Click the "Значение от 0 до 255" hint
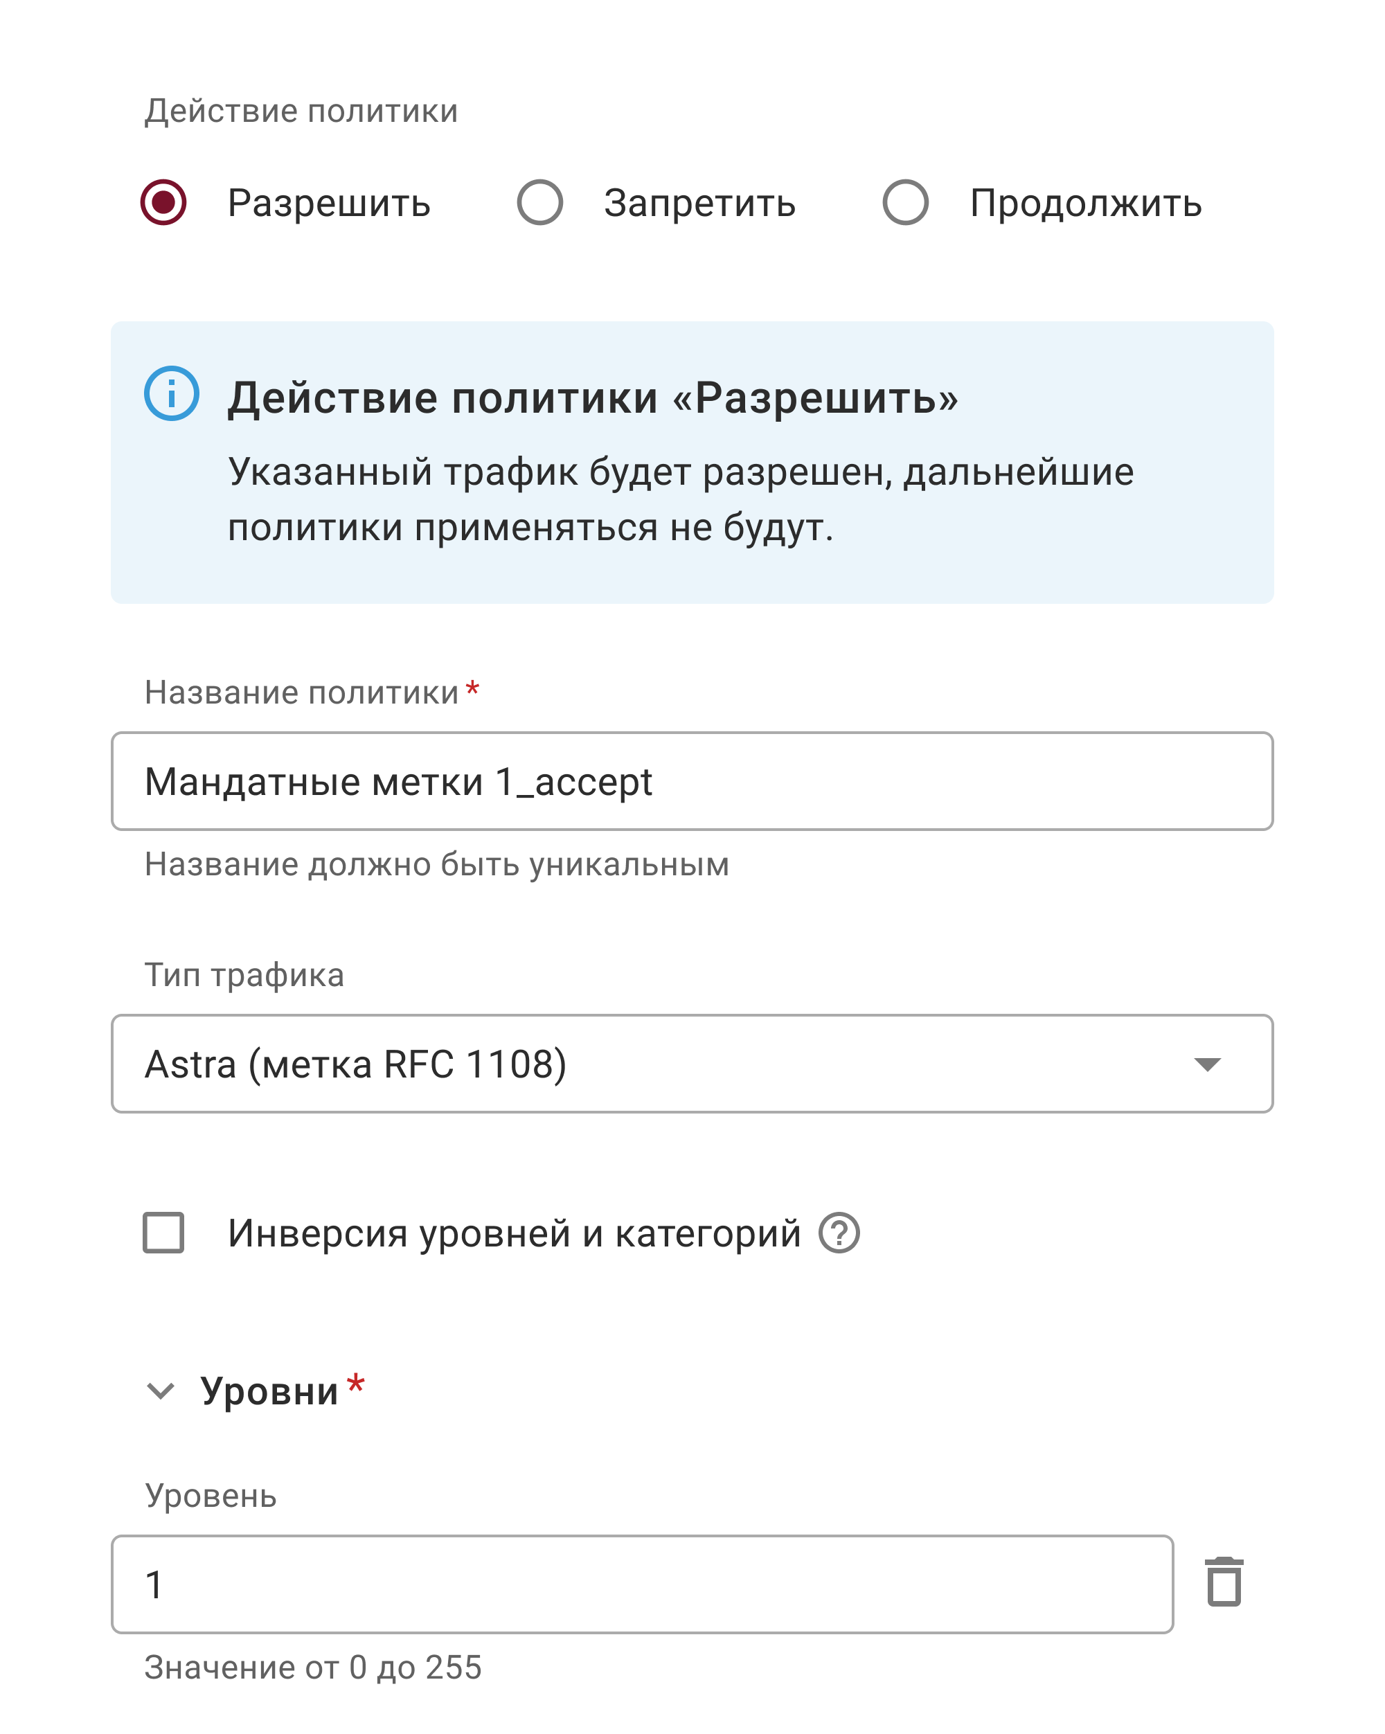Image resolution: width=1385 pixels, height=1734 pixels. pos(313,1668)
